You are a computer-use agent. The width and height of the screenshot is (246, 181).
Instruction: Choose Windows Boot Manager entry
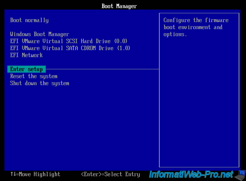(39, 34)
